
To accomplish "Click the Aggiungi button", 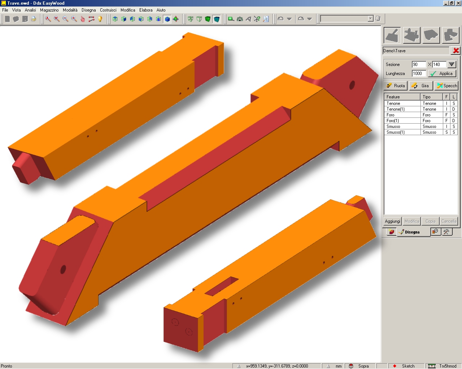I will 392,221.
